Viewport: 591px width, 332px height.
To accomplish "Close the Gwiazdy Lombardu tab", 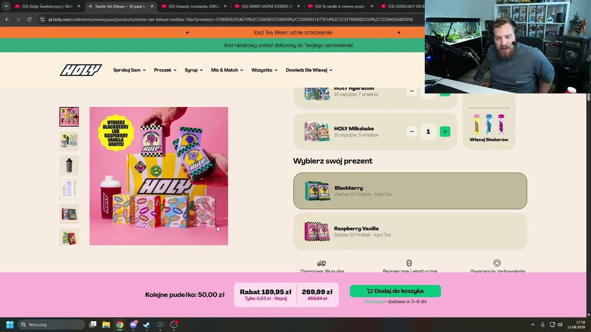I will point(225,6).
